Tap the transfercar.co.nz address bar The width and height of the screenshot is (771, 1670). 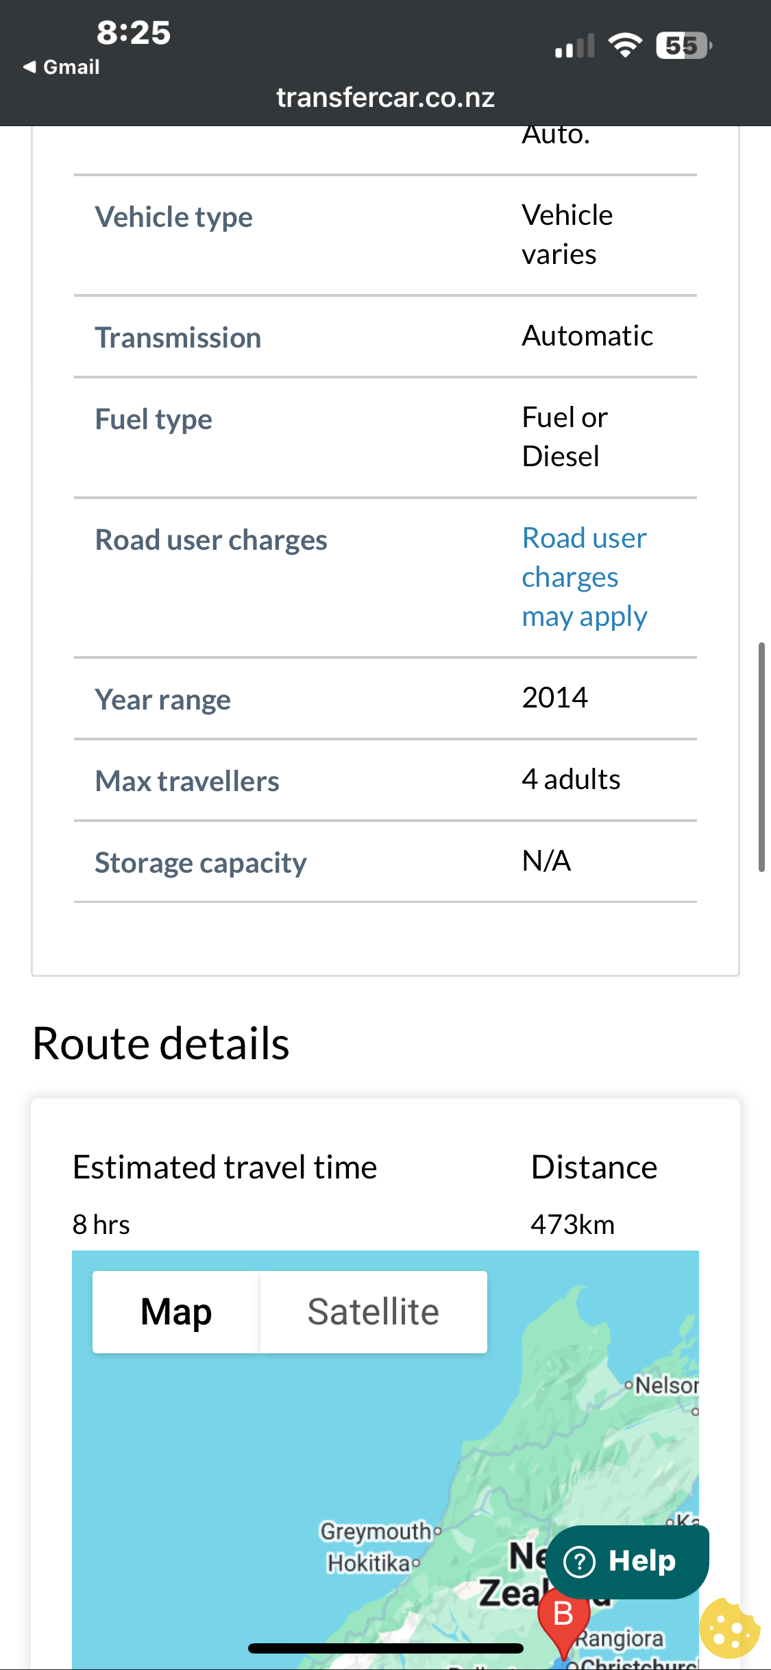click(x=385, y=97)
